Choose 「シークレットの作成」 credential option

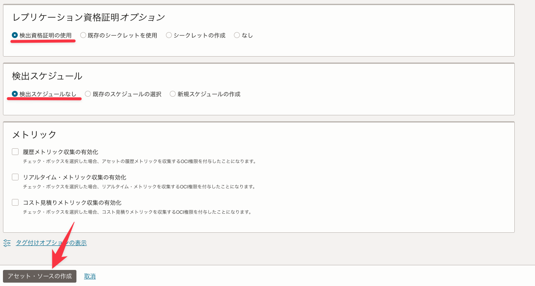[x=168, y=35]
